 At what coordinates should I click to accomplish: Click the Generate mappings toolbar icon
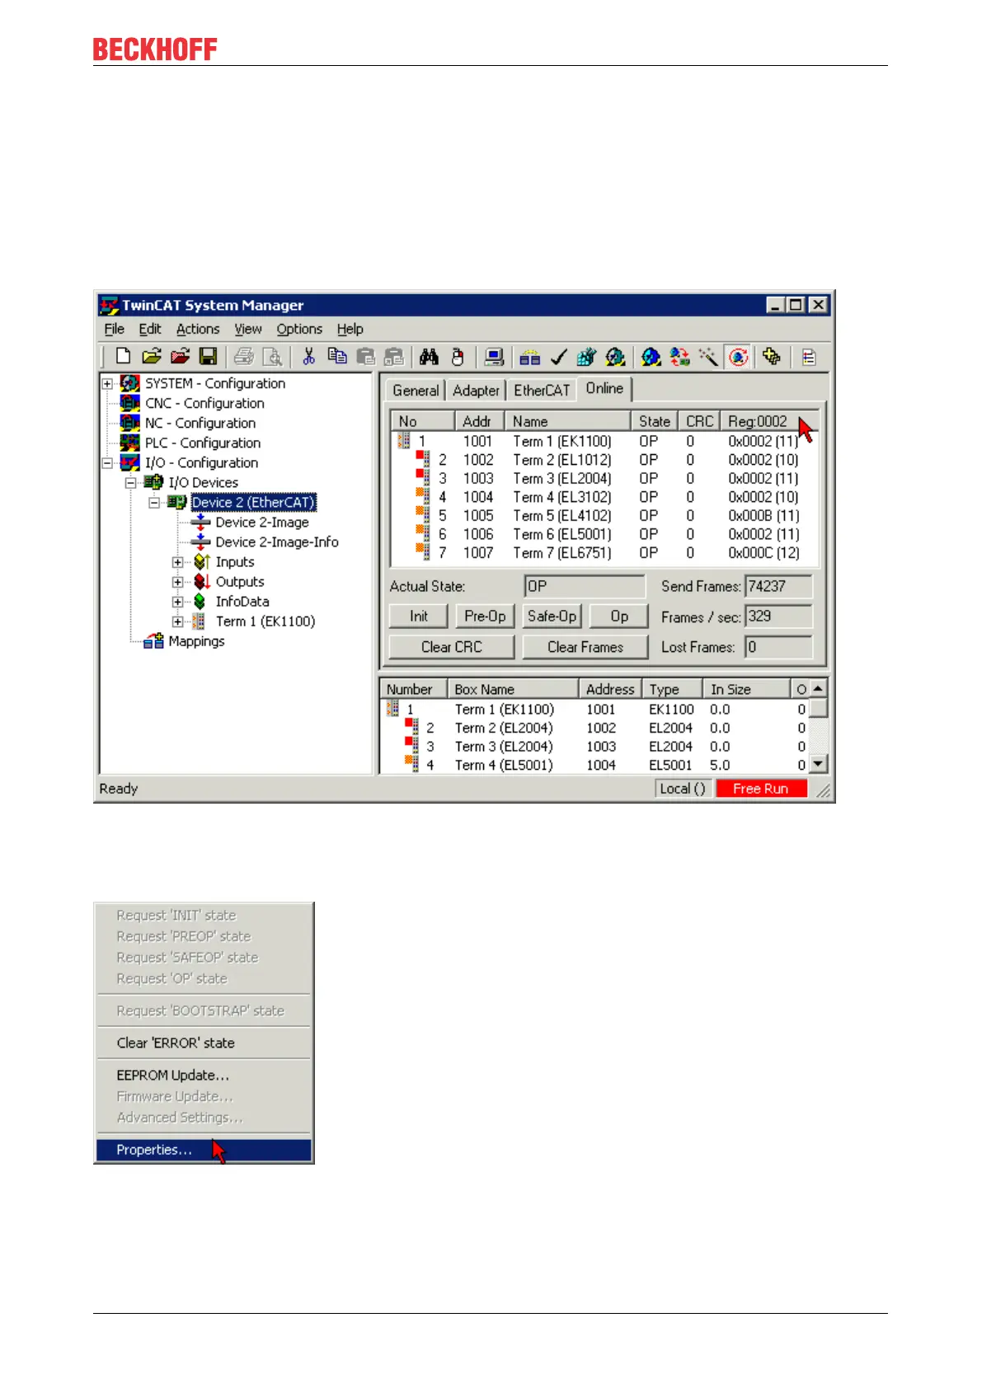[x=530, y=357]
